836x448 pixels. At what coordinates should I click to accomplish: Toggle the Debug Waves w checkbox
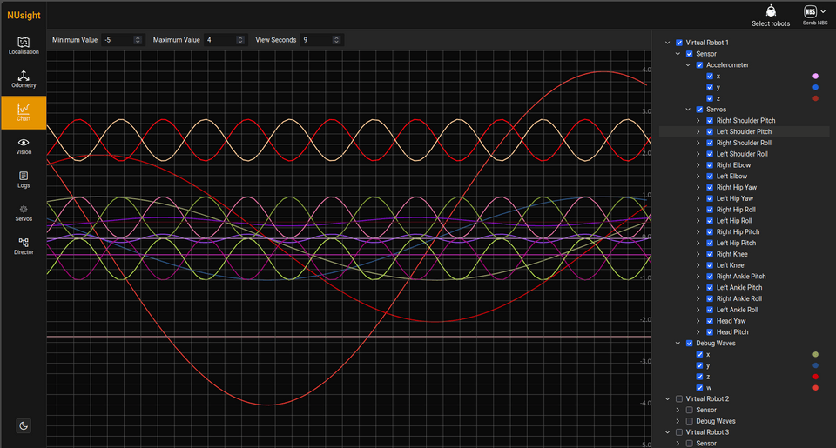[x=699, y=388]
